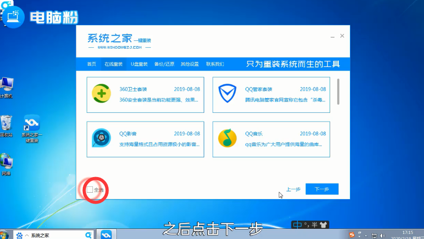Close the 系统之家 window

[x=342, y=36]
